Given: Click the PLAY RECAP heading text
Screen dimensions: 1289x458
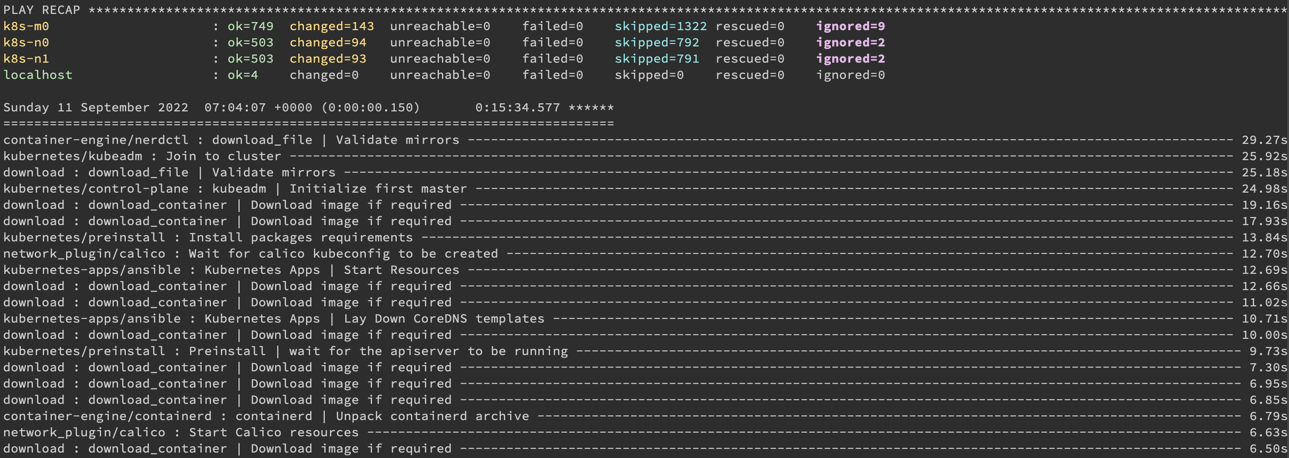Looking at the screenshot, I should click(x=41, y=10).
